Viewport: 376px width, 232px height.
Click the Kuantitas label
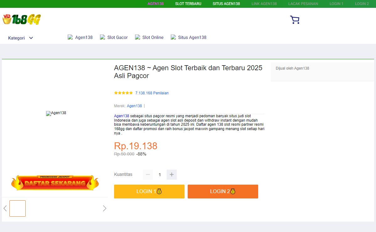click(x=123, y=174)
